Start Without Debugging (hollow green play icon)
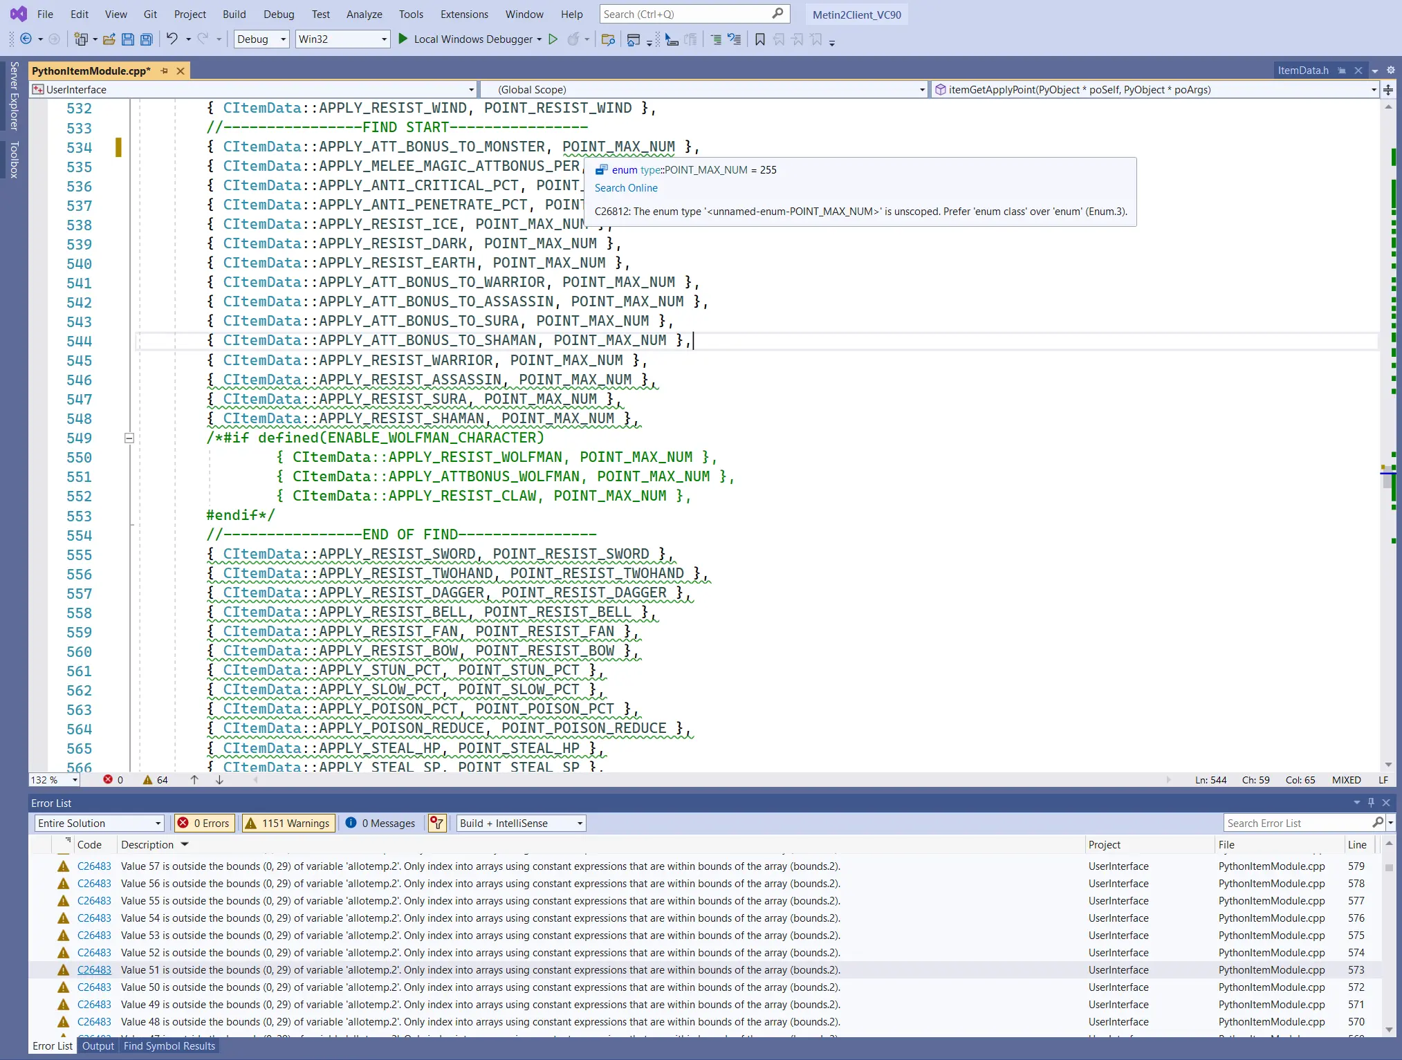The width and height of the screenshot is (1402, 1060). click(x=553, y=39)
